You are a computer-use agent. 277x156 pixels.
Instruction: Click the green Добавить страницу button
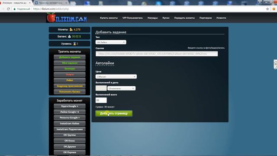point(114,114)
